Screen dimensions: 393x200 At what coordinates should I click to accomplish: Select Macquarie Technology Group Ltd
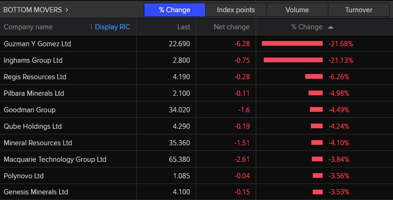coord(55,159)
